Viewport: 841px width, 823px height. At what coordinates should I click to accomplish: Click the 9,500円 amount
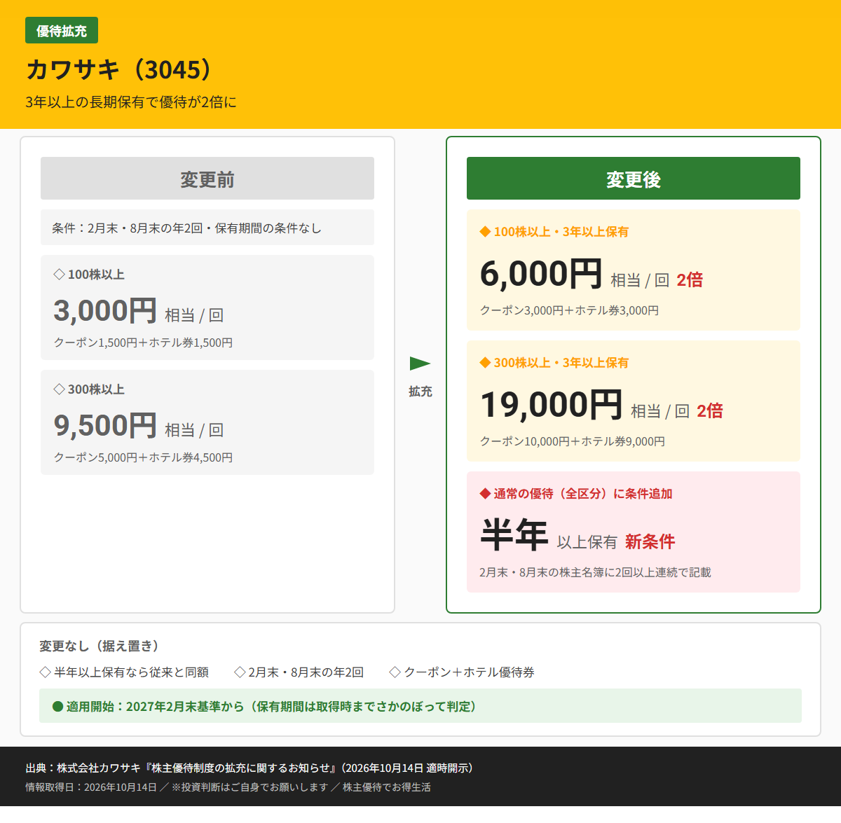coord(105,425)
